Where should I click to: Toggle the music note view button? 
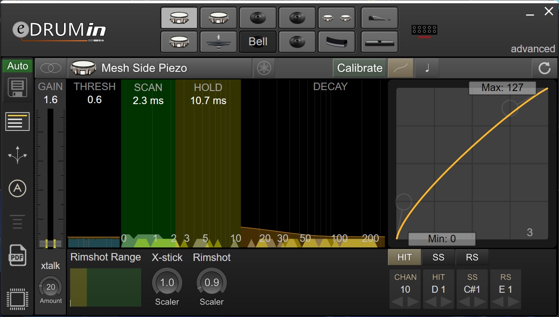(x=427, y=68)
